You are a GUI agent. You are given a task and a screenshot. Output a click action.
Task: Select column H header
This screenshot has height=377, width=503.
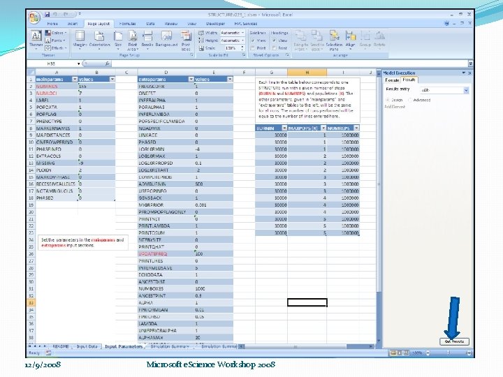[307, 73]
